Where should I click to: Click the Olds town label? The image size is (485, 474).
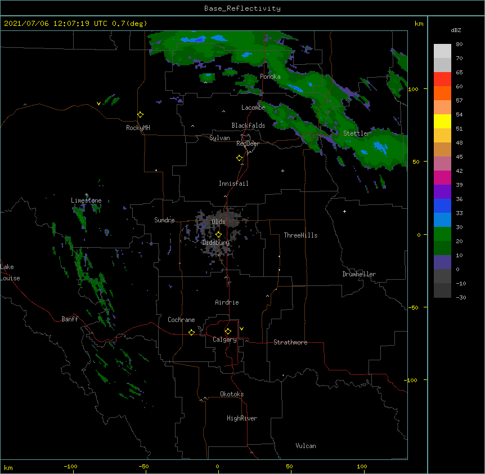(218, 222)
